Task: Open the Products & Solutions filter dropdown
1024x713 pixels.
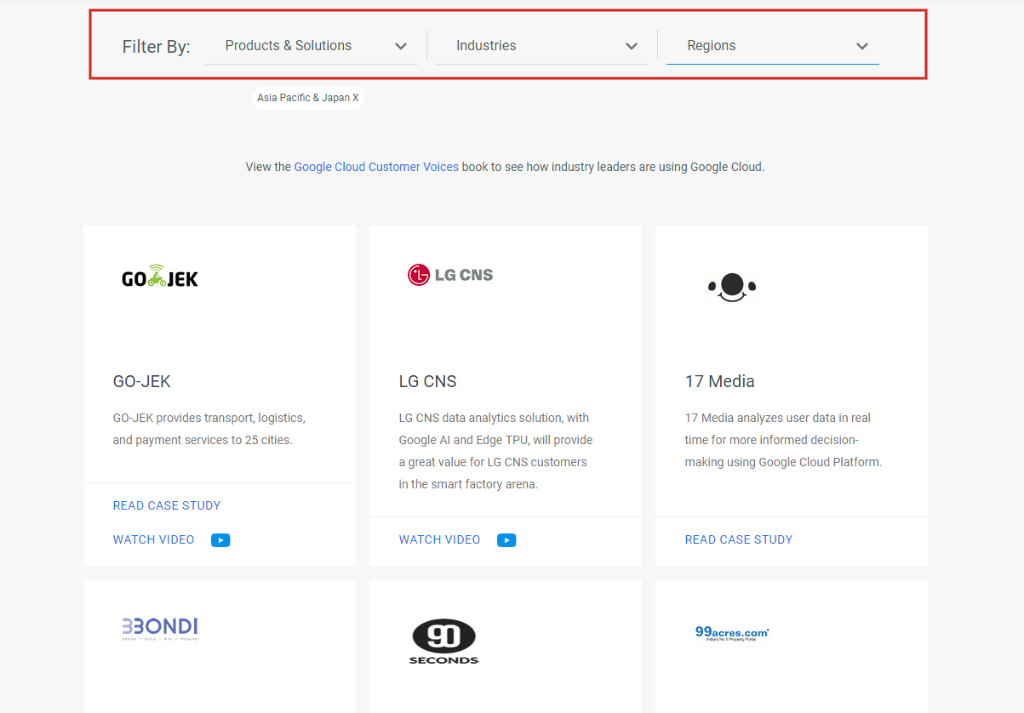Action: click(312, 46)
